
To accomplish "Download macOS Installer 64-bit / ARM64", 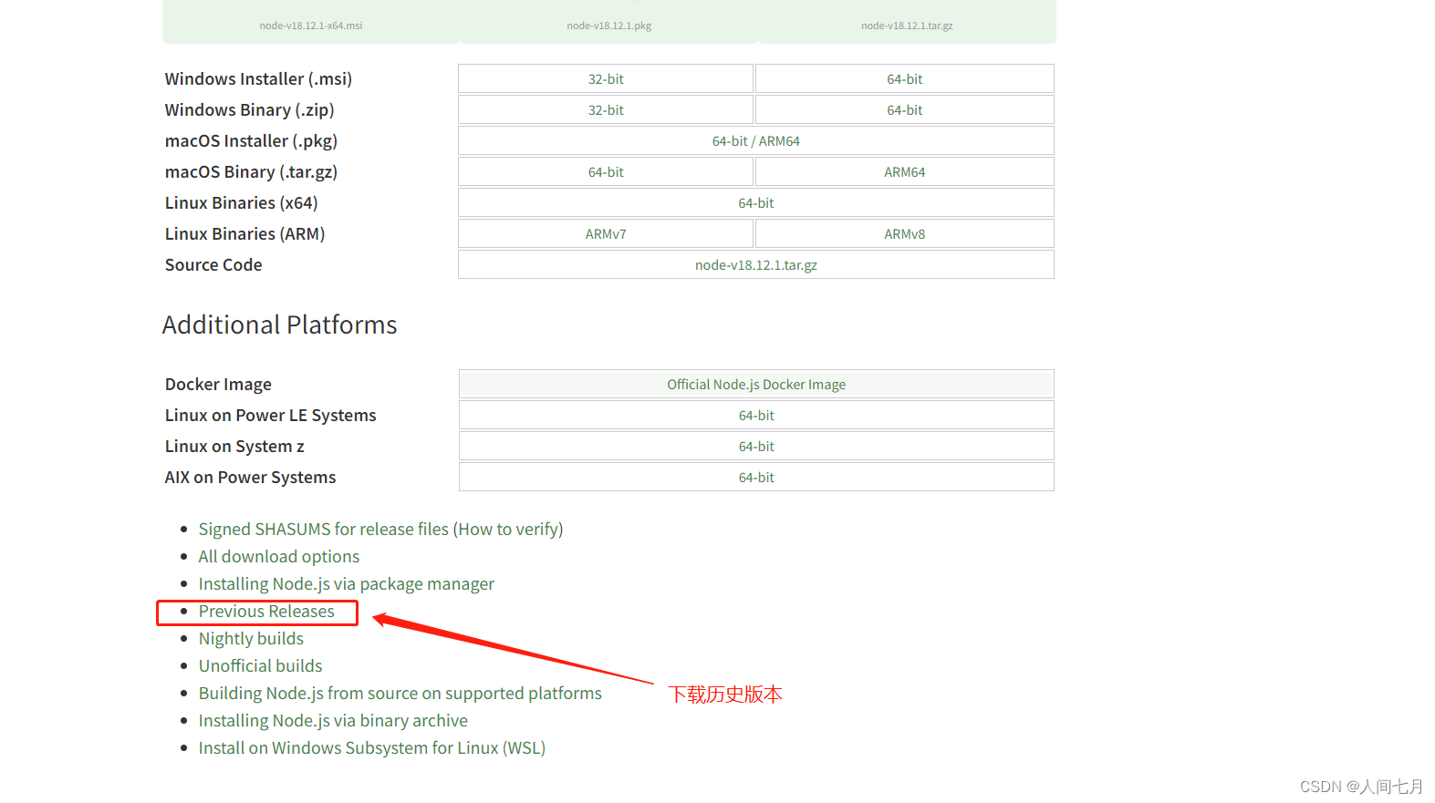I will tap(756, 141).
